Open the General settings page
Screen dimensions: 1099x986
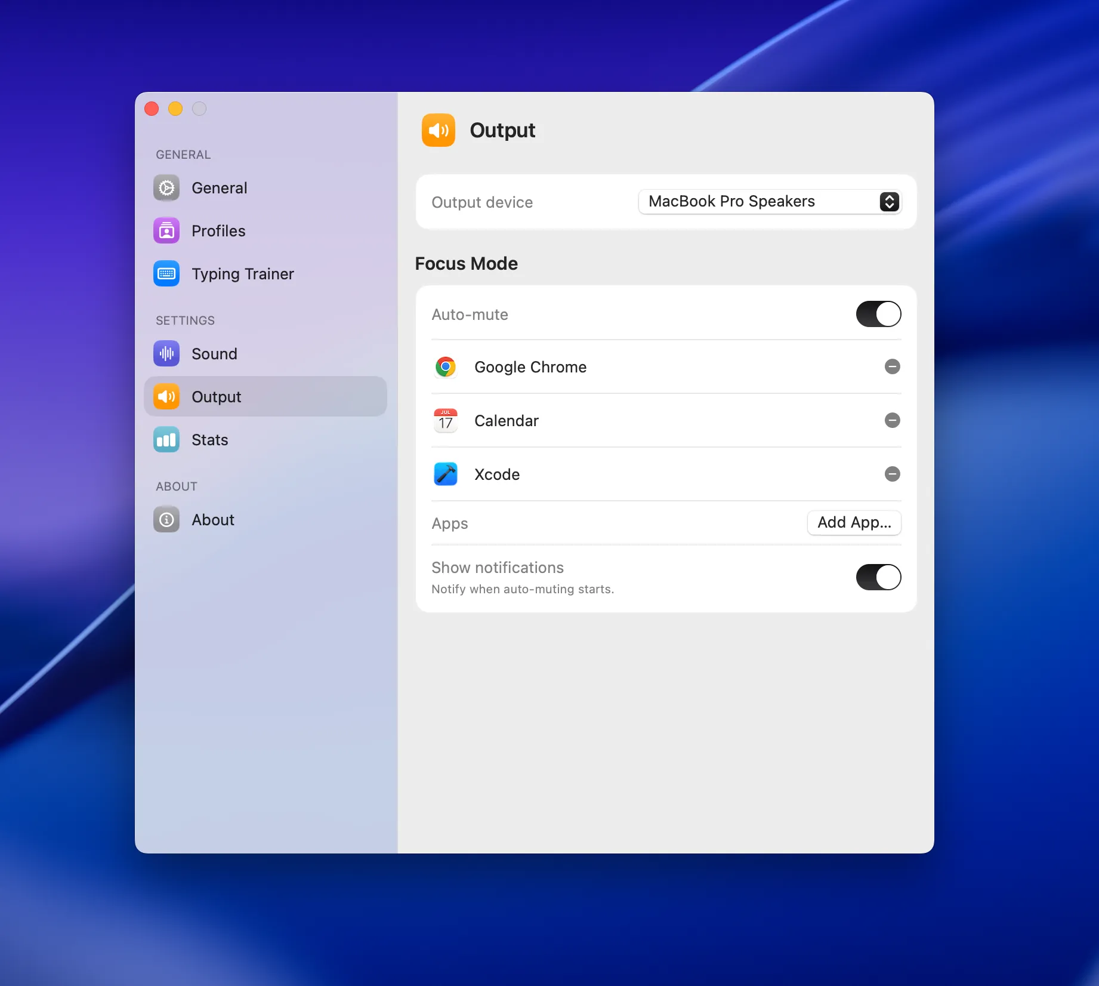point(266,188)
